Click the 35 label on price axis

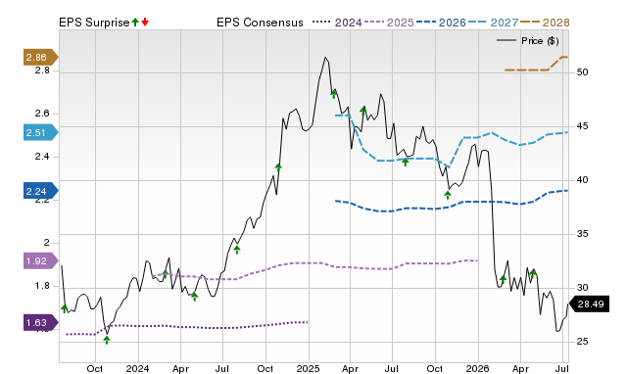pyautogui.click(x=582, y=234)
